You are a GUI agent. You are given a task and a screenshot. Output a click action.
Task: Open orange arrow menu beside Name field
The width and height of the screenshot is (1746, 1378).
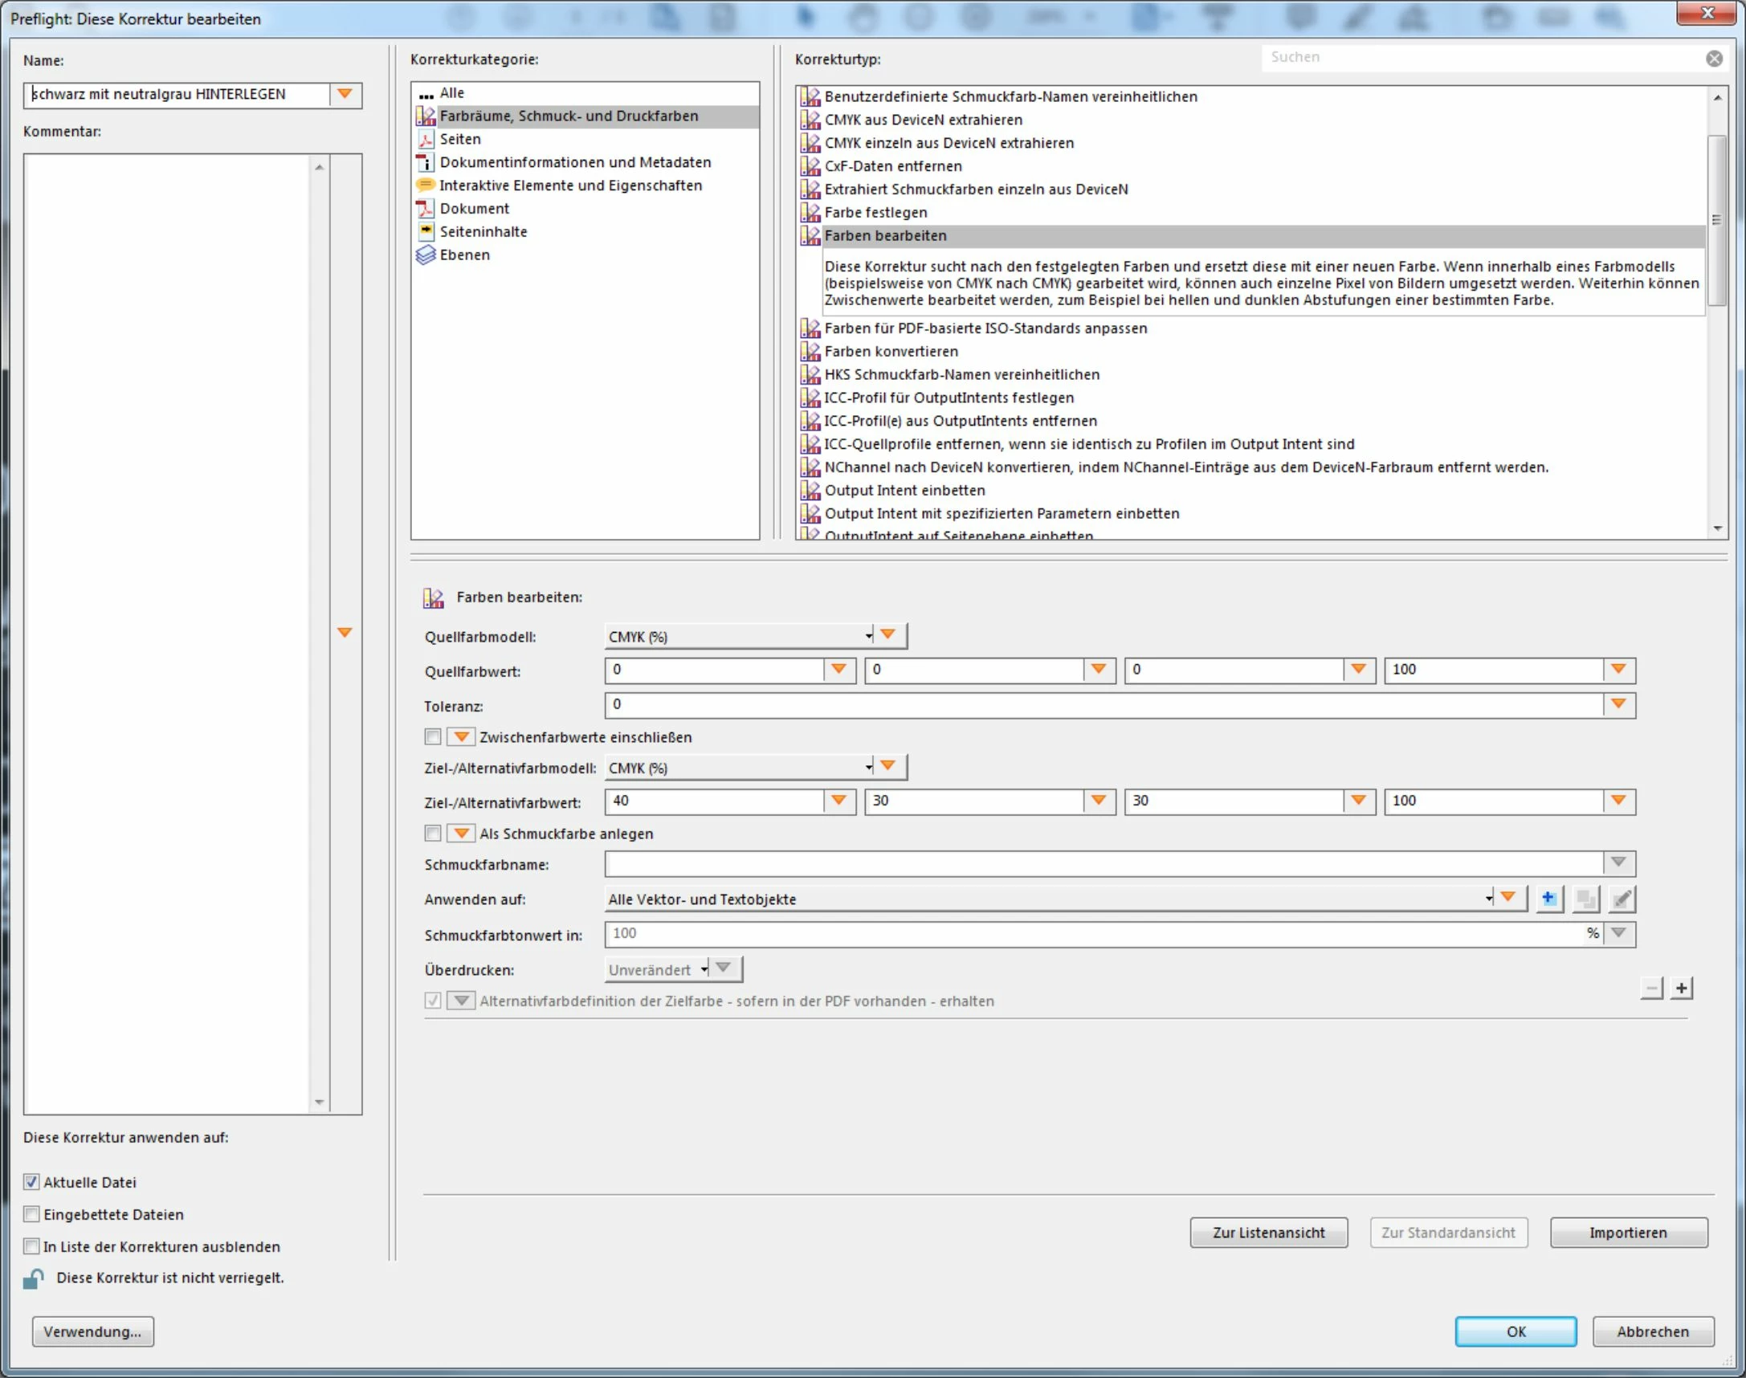[345, 95]
